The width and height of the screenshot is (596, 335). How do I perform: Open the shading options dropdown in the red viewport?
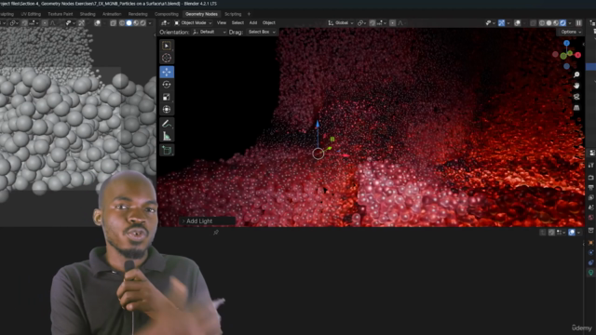570,22
